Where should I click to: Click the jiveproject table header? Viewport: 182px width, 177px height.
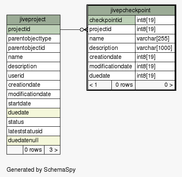click(x=33, y=20)
